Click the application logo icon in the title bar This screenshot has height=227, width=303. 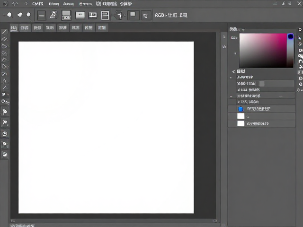pyautogui.click(x=5, y=3)
